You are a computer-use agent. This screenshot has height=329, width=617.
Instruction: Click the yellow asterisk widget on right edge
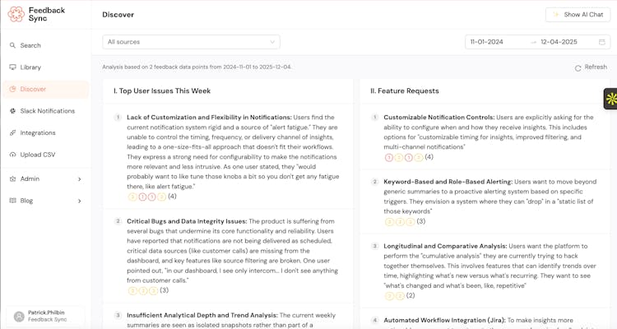pos(610,99)
